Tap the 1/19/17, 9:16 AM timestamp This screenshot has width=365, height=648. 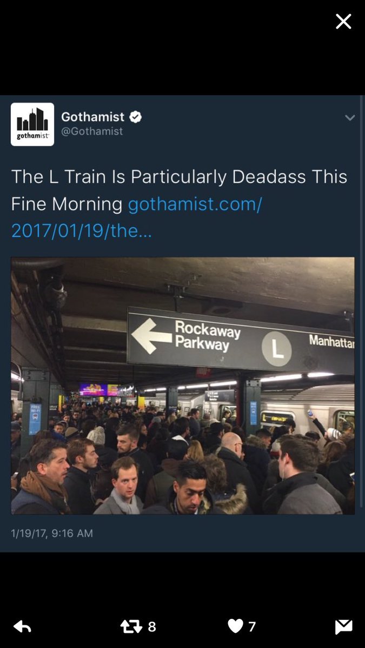(52, 533)
